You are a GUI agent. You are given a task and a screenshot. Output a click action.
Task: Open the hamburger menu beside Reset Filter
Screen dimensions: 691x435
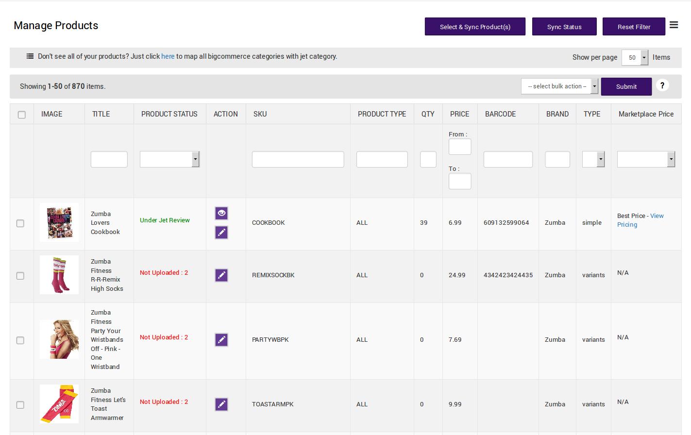point(674,25)
